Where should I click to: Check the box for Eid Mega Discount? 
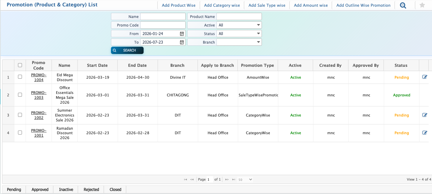tap(20, 77)
